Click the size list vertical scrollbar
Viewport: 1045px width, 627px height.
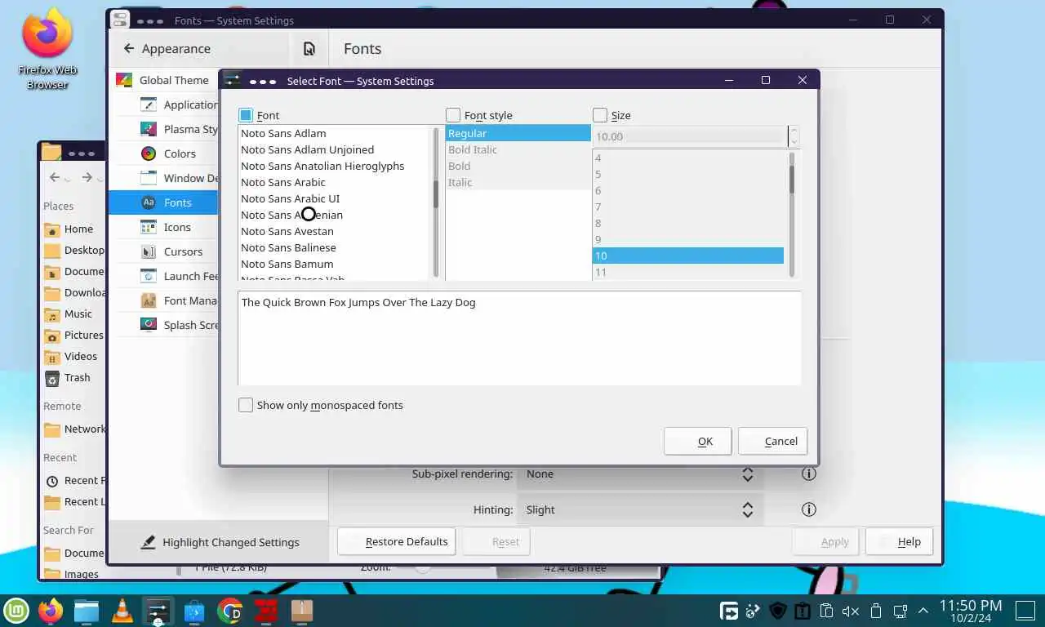click(x=792, y=216)
